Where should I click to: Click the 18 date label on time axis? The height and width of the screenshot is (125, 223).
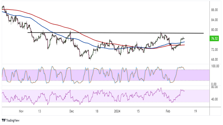[97, 111]
